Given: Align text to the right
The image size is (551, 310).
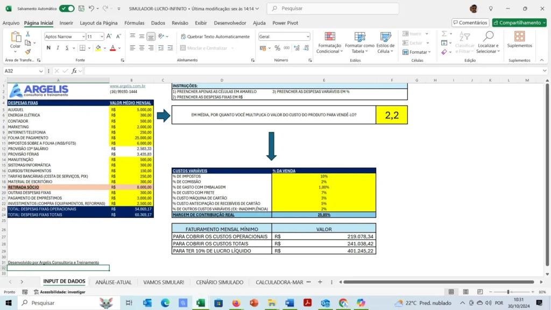Looking at the screenshot, I should pos(151,48).
